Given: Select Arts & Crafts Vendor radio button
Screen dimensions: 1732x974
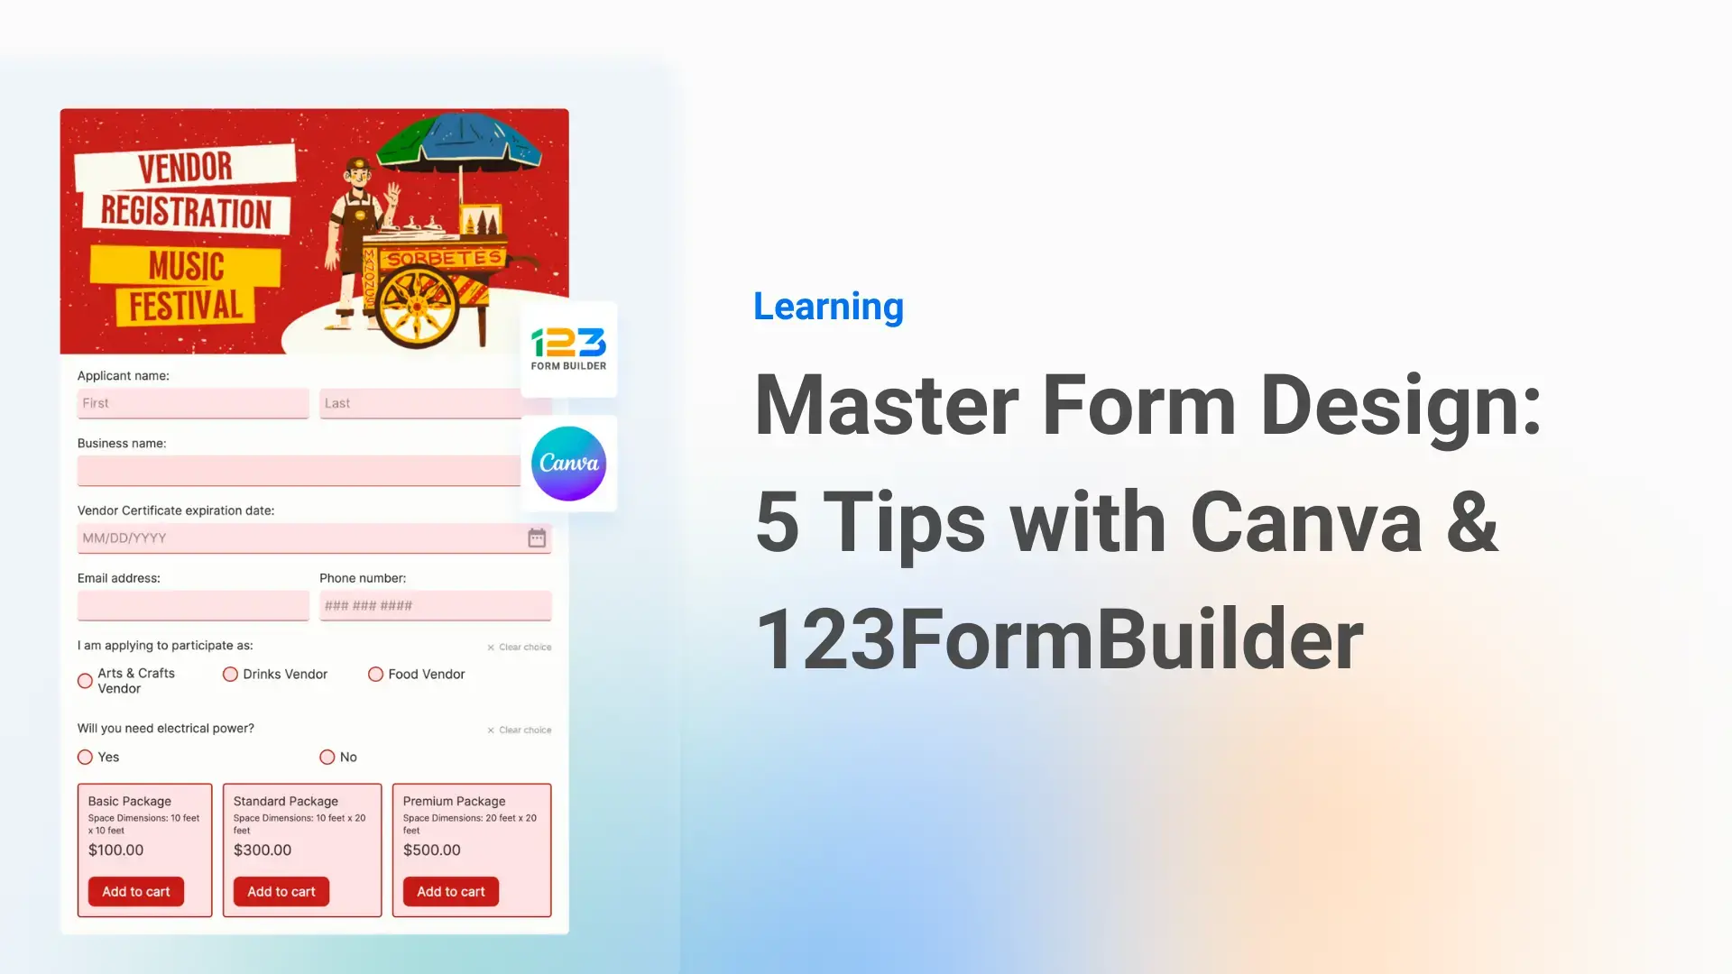Looking at the screenshot, I should tap(85, 680).
